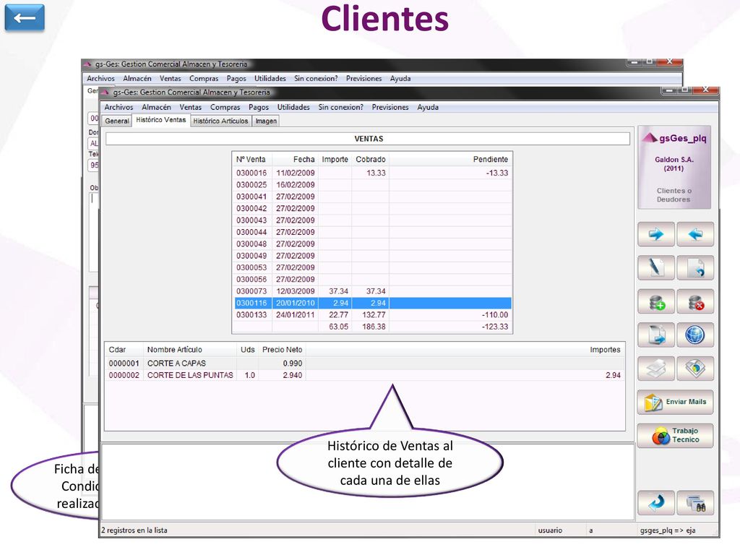Viewport: 740px width, 555px height.
Task: Go to previous record with left arrow icon
Action: [x=695, y=234]
